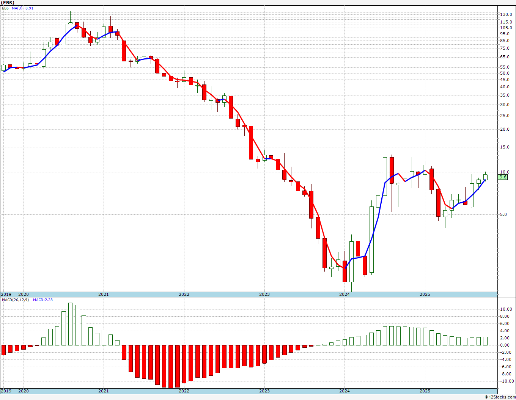Click the 40.0 price axis label
The width and height of the screenshot is (516, 400).
coord(505,87)
